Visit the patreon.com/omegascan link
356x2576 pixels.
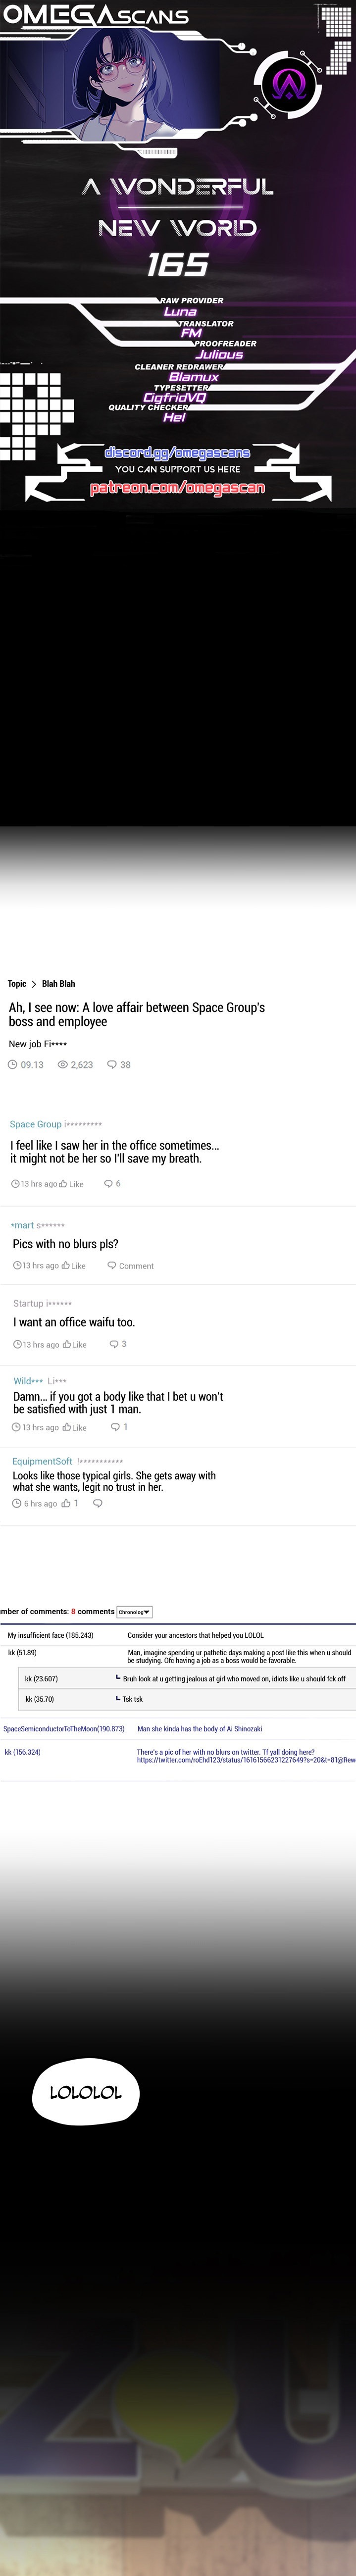(177, 488)
